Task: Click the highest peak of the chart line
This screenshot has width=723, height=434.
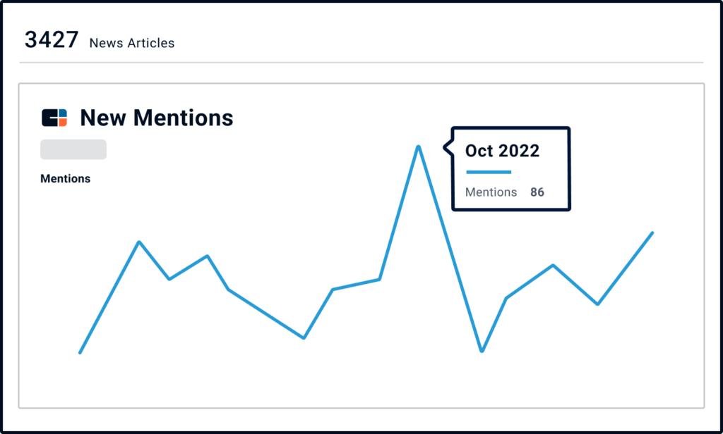Action: (x=419, y=147)
